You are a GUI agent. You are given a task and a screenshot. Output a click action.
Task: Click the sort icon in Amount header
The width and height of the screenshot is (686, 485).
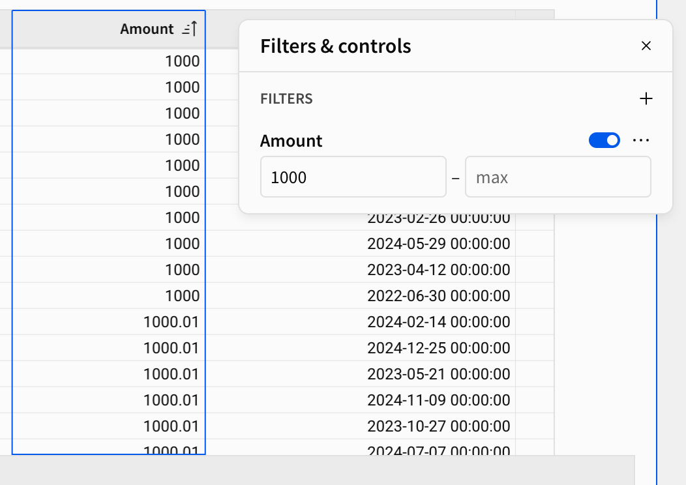click(x=190, y=29)
